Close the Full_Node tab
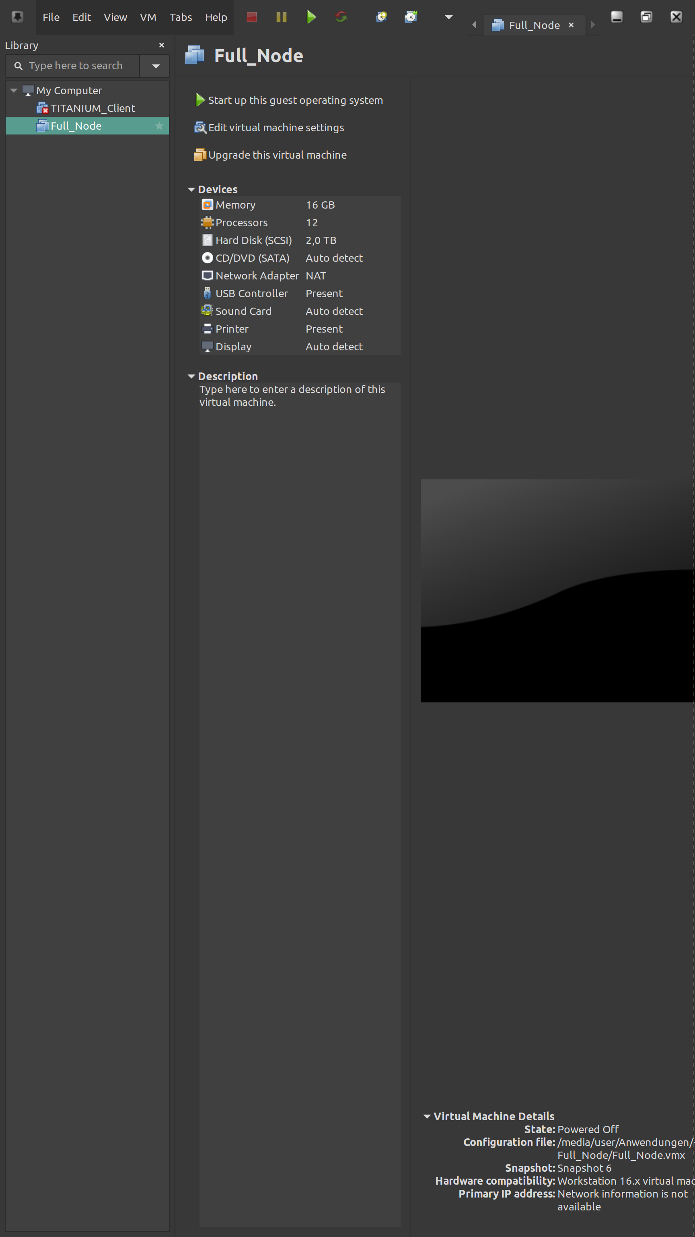Image resolution: width=695 pixels, height=1237 pixels. pos(571,25)
